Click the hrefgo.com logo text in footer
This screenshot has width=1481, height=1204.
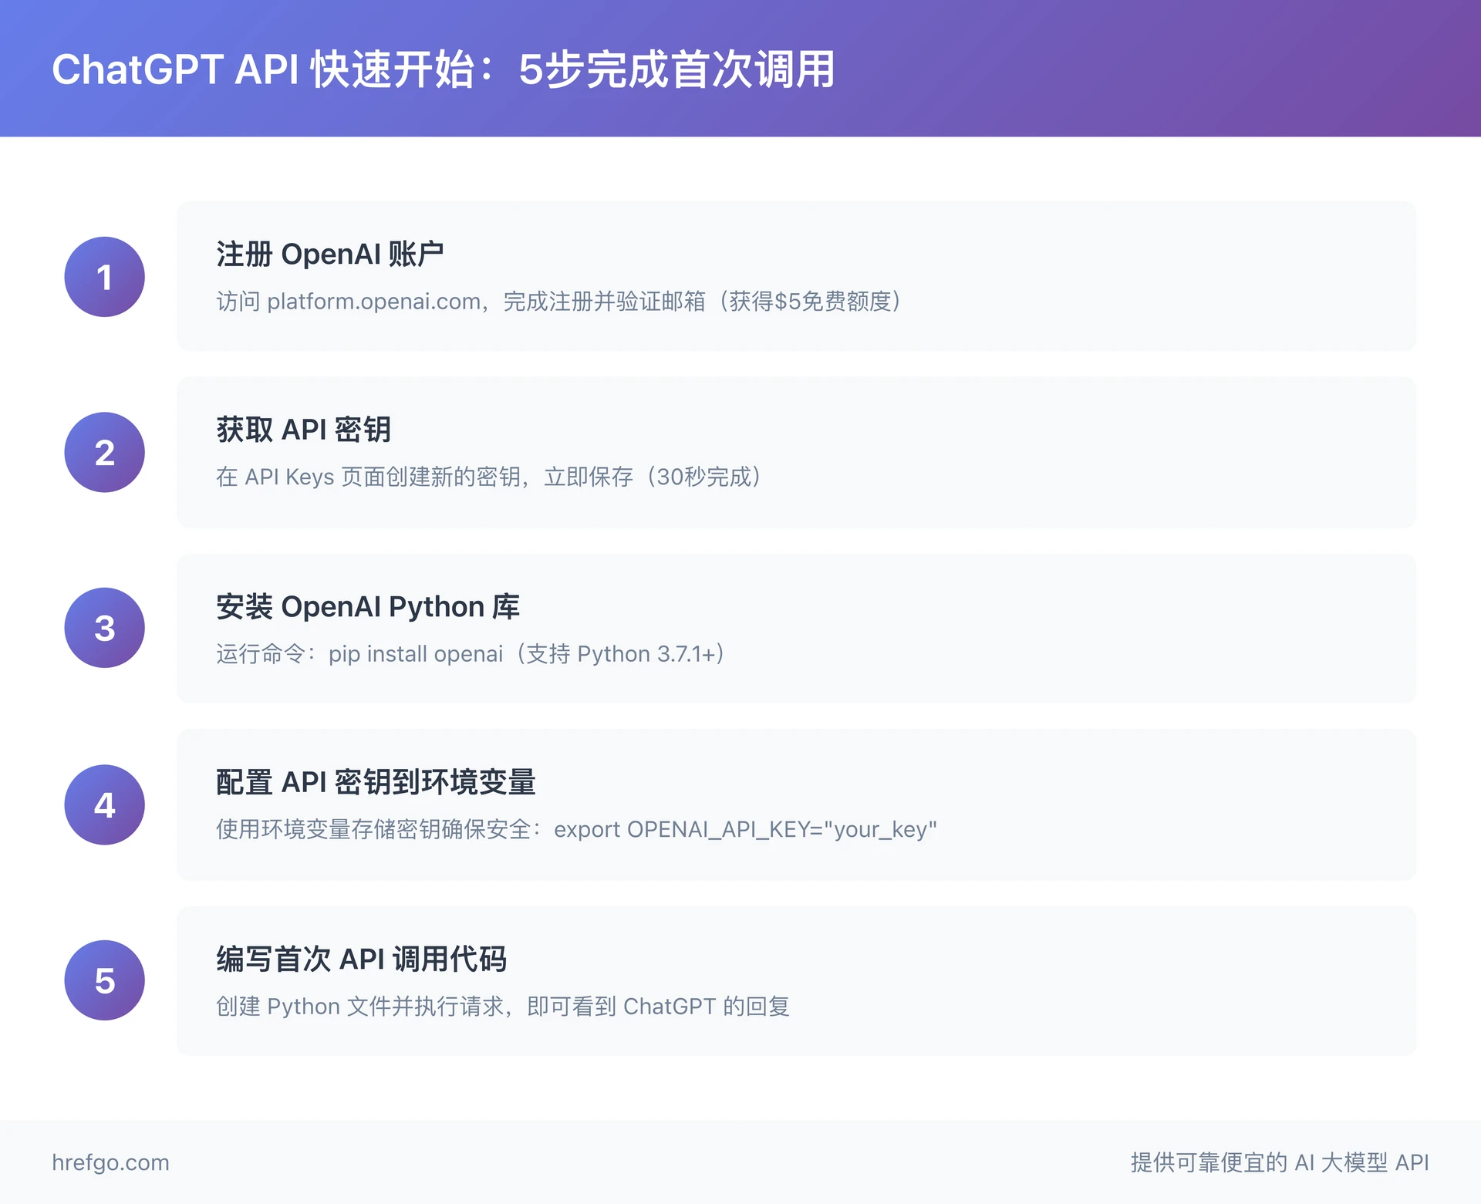click(x=110, y=1163)
